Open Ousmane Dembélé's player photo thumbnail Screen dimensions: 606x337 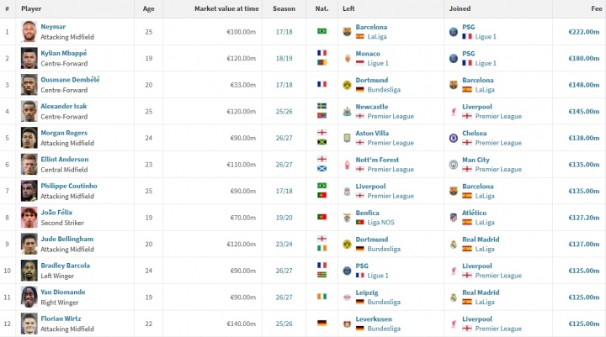(x=29, y=85)
